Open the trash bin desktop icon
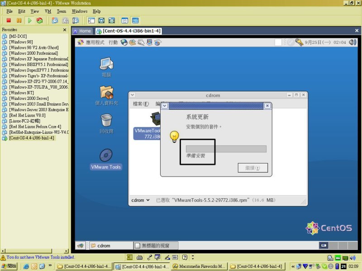This screenshot has width=362, height=271. tap(106, 124)
